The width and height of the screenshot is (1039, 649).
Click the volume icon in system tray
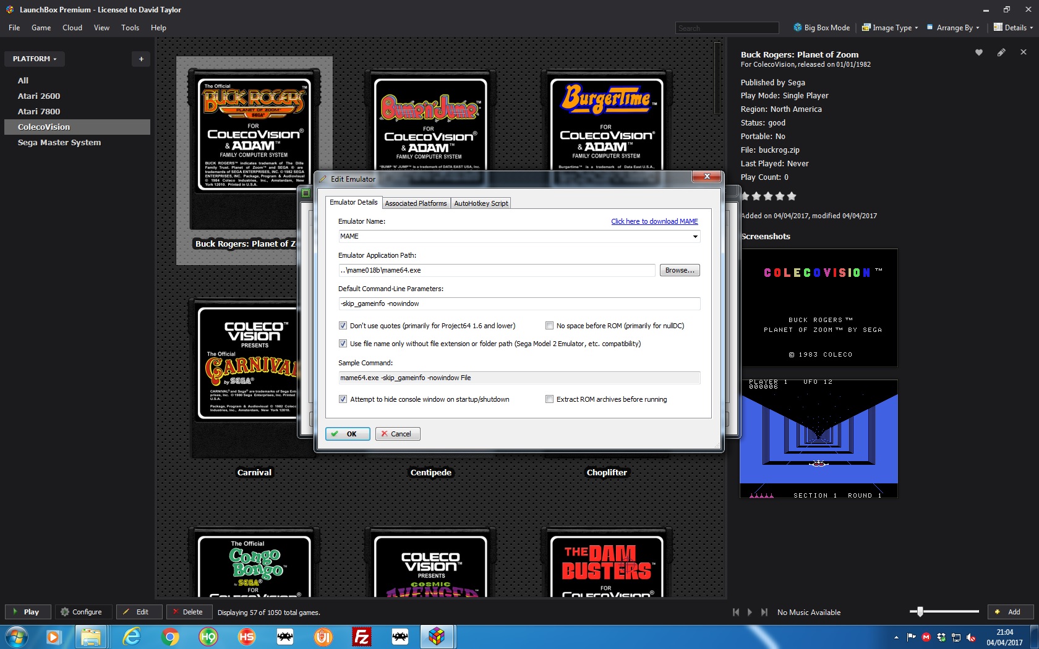click(971, 637)
